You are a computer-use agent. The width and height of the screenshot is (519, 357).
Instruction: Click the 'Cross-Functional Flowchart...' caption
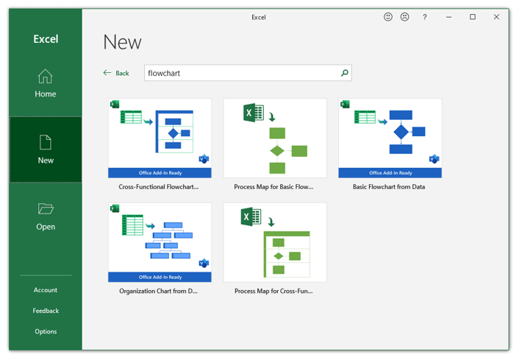159,187
